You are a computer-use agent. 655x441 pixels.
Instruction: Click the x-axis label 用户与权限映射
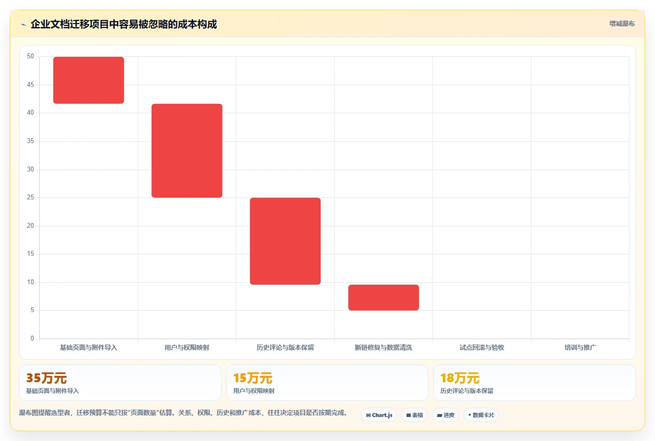(x=187, y=347)
